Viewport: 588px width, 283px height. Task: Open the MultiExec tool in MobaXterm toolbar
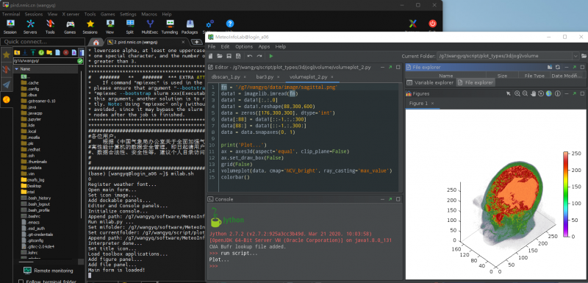point(150,27)
